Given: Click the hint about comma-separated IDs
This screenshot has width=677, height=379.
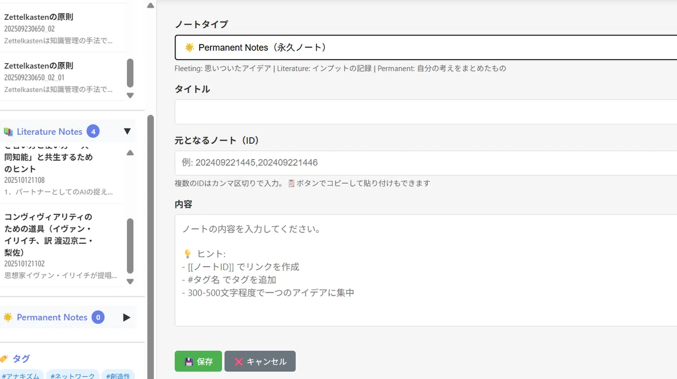Looking at the screenshot, I should click(302, 183).
